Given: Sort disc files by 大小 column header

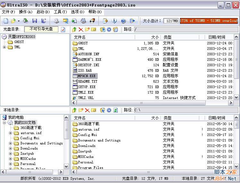Looking at the screenshot, I should coord(148,37).
